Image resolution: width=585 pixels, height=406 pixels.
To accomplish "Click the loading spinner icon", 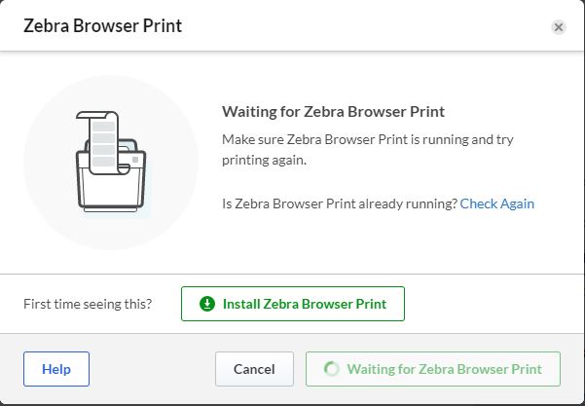I will point(331,370).
